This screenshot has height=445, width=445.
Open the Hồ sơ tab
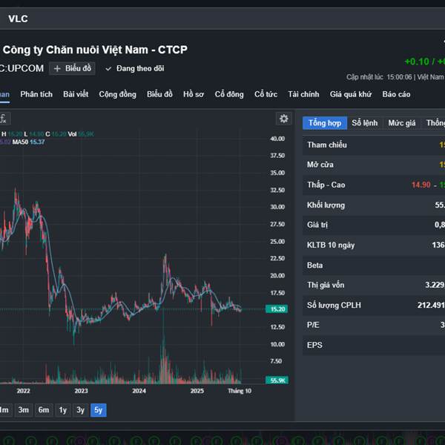[x=194, y=94]
